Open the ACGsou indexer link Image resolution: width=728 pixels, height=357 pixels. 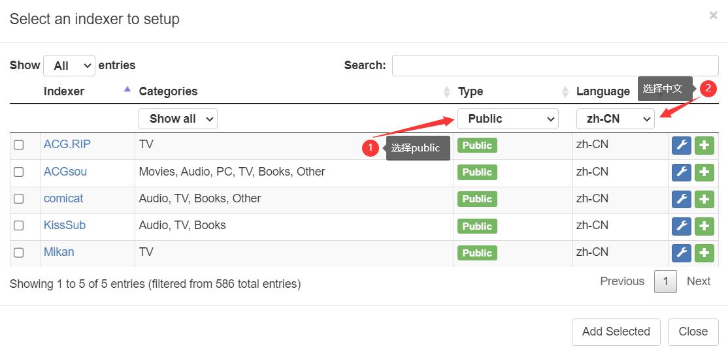coord(65,172)
